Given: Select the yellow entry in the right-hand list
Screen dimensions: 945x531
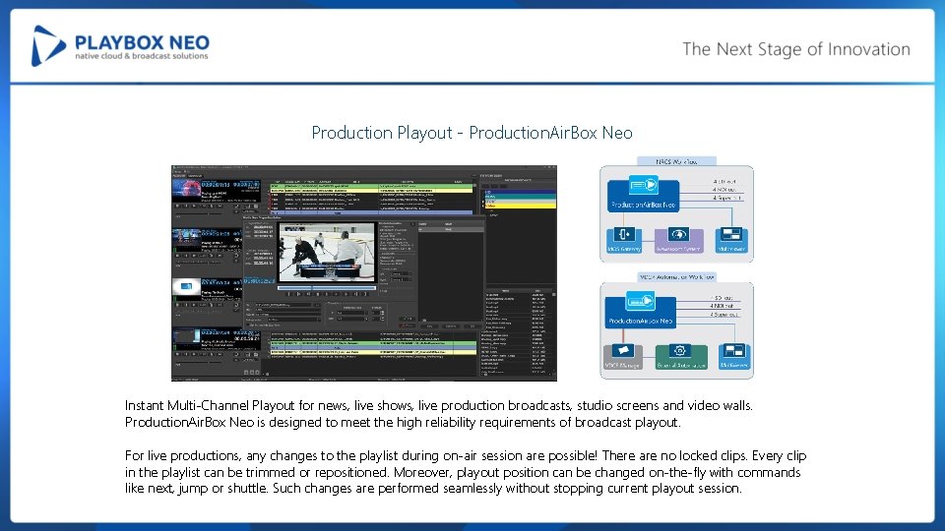Looking at the screenshot, I should [520, 206].
